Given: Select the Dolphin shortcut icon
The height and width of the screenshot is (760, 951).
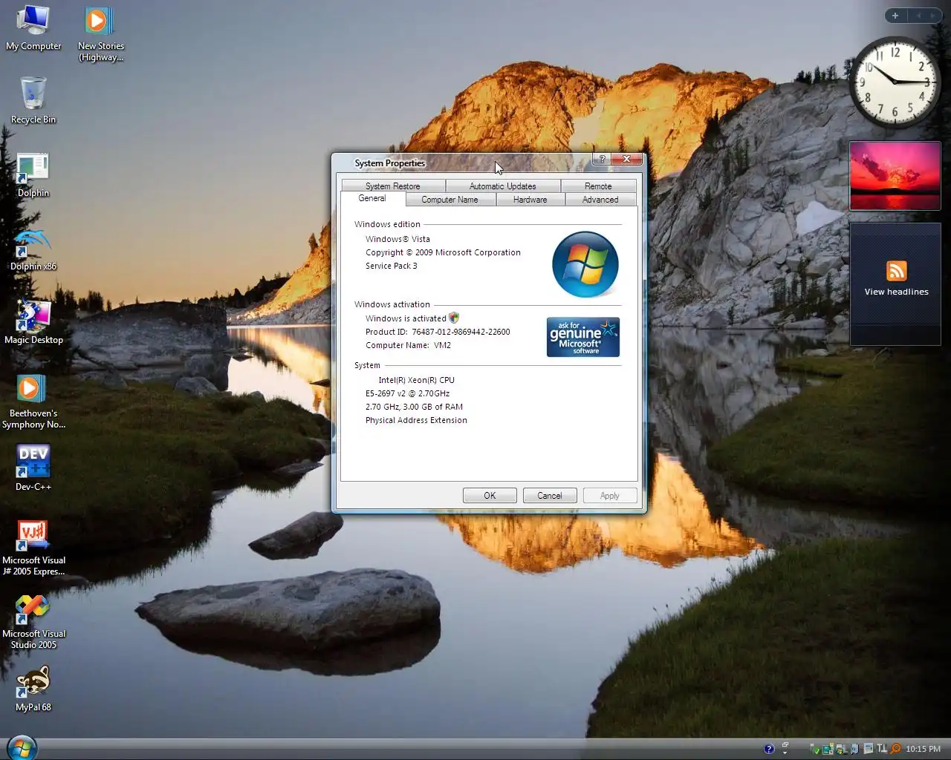Looking at the screenshot, I should tap(33, 175).
